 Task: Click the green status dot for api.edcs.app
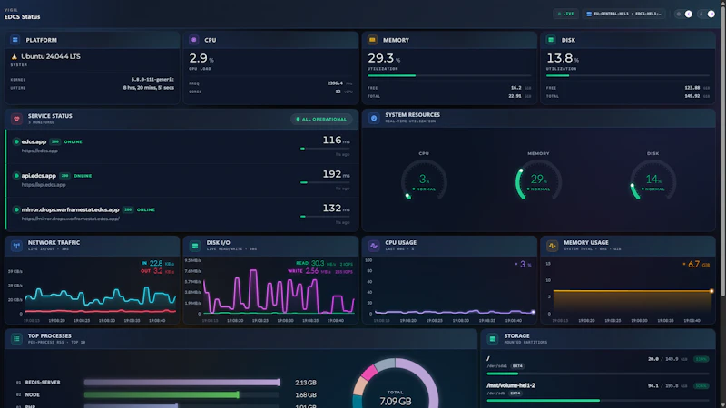click(16, 176)
